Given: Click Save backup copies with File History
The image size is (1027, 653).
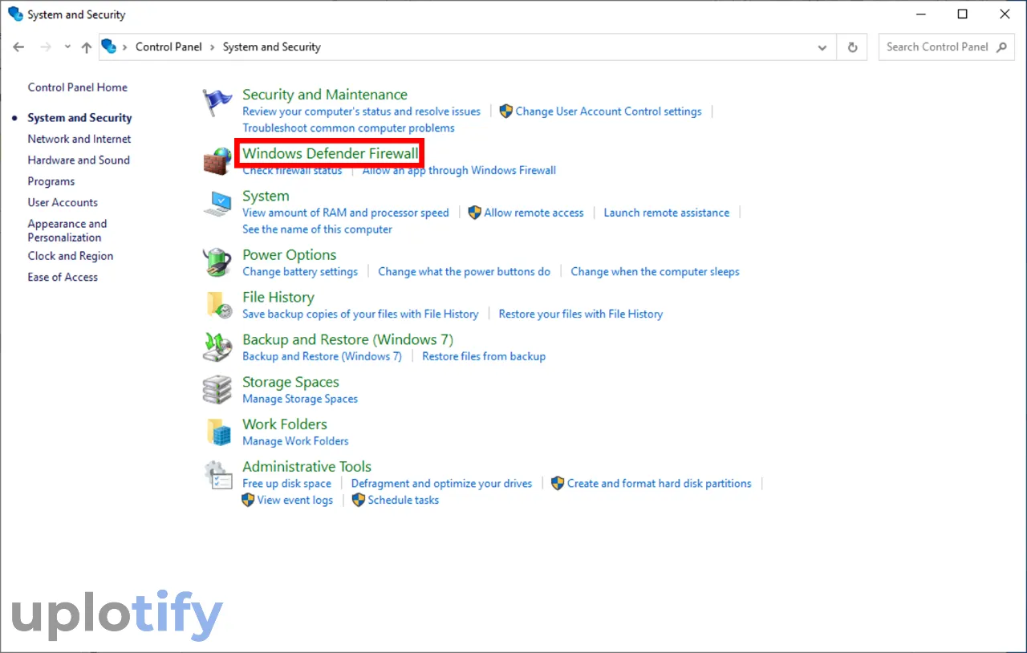Looking at the screenshot, I should [360, 314].
